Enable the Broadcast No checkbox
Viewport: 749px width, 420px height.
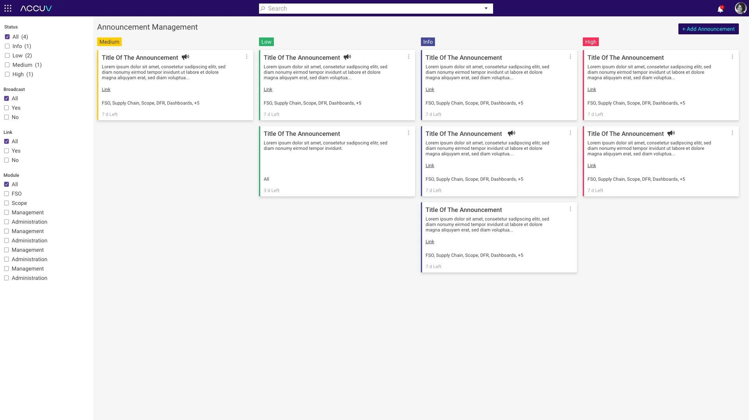point(6,117)
